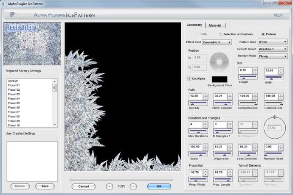
Task: Increase Prop. Length stepper
Action: click(x=230, y=171)
